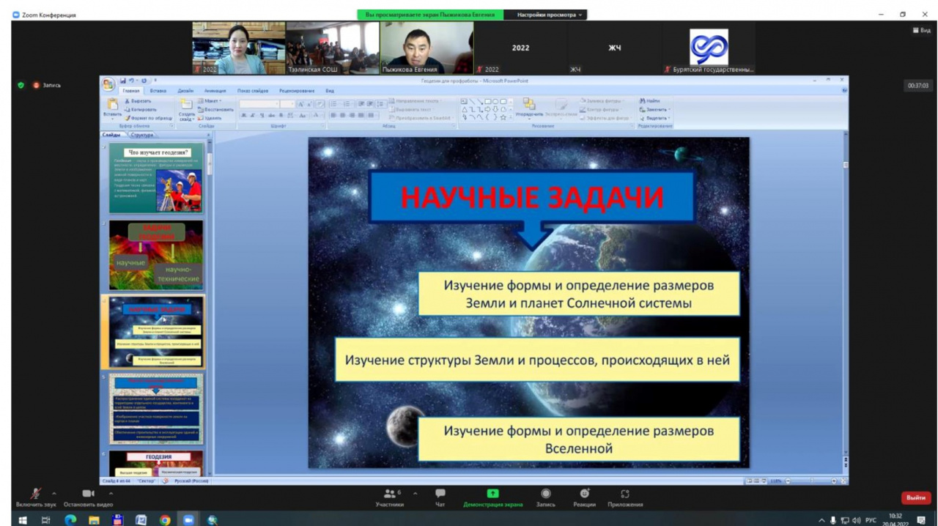Leave the meeting with red Выйти button
938x526 pixels.
pos(915,497)
